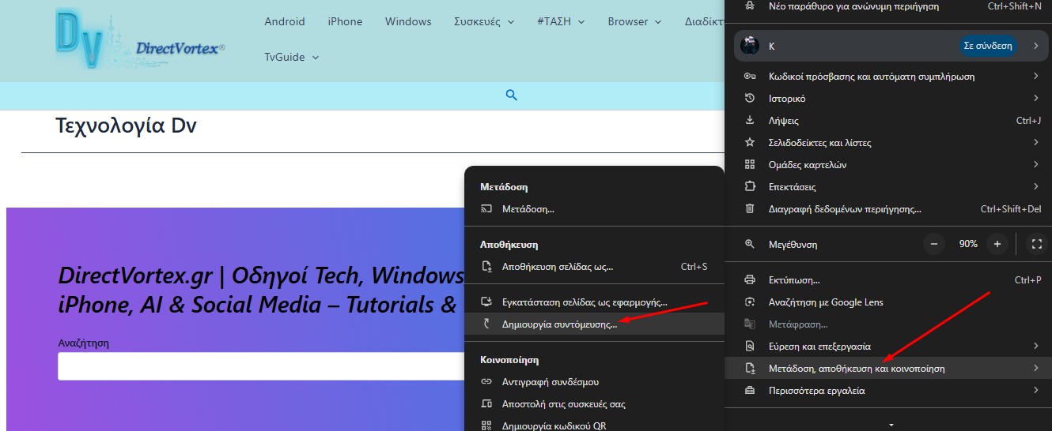The height and width of the screenshot is (431, 1052).
Task: Click the Σε σύνδεση button
Action: [988, 46]
